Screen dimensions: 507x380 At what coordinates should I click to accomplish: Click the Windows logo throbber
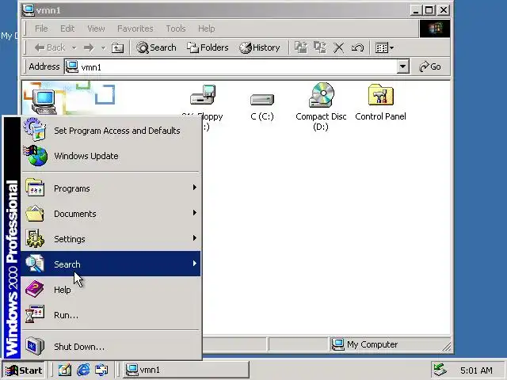[435, 28]
